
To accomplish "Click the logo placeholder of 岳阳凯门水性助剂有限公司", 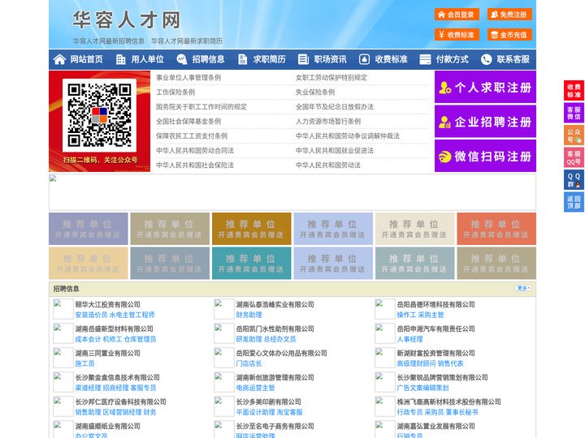I will (x=224, y=333).
